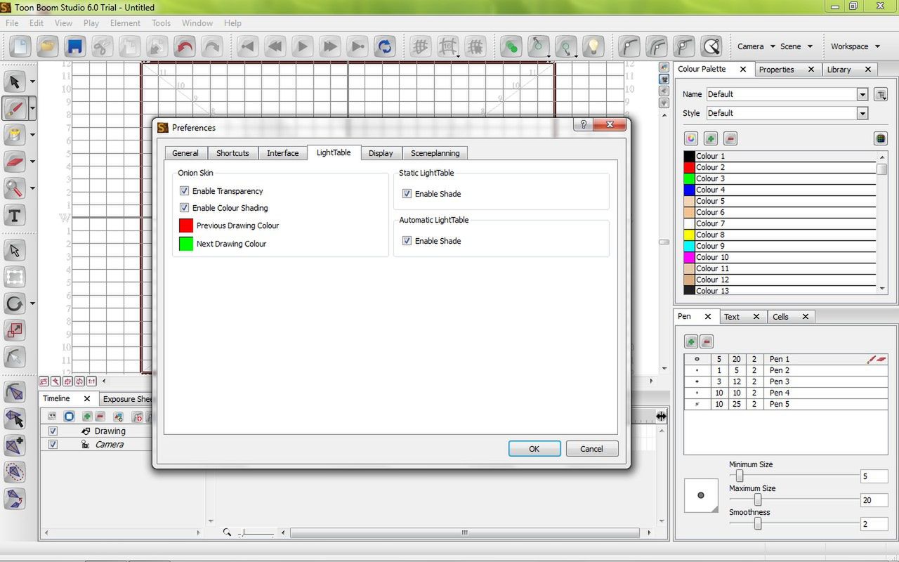899x562 pixels.
Task: Start playback with the Play button
Action: point(303,46)
